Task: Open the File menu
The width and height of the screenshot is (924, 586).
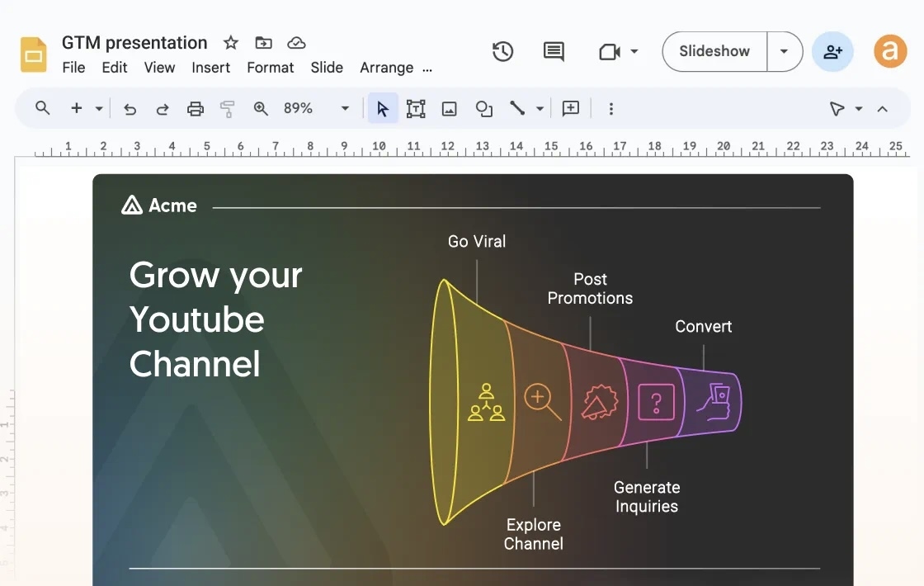Action: click(x=73, y=68)
